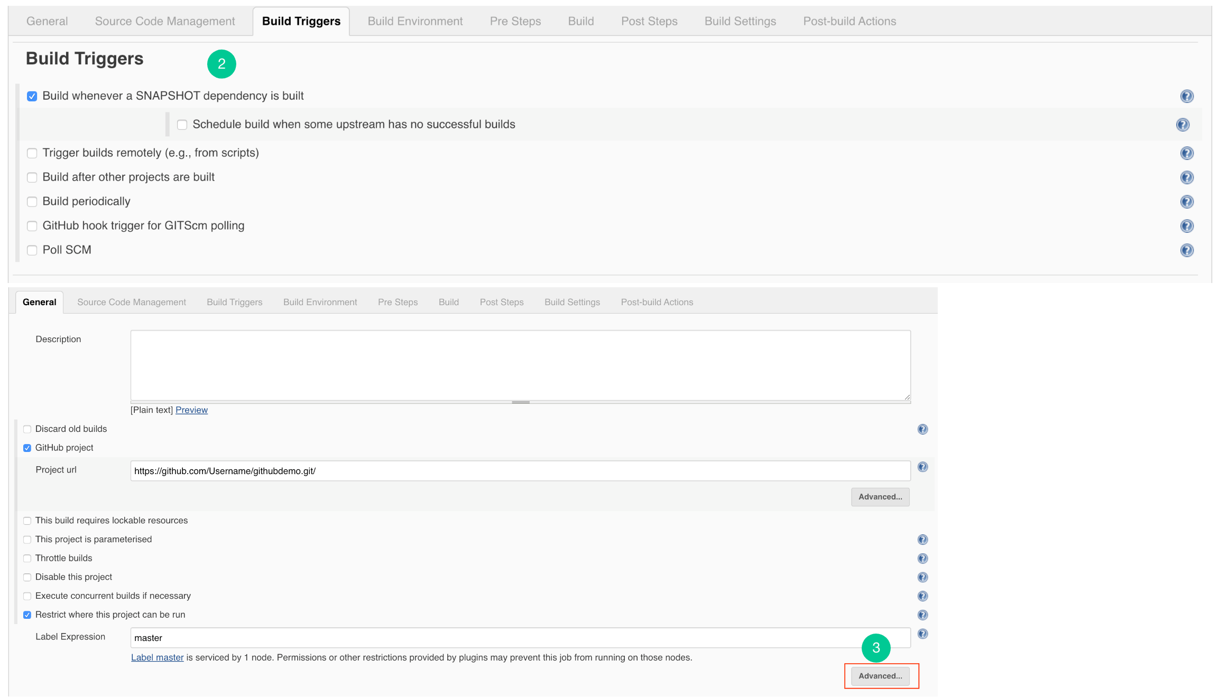Open help next to Project url field

pyautogui.click(x=922, y=467)
